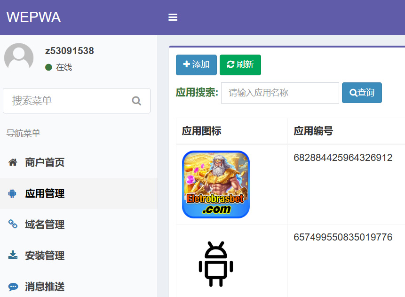This screenshot has width=405, height=297.
Task: Select 应用管理 in the sidebar
Action: click(79, 193)
